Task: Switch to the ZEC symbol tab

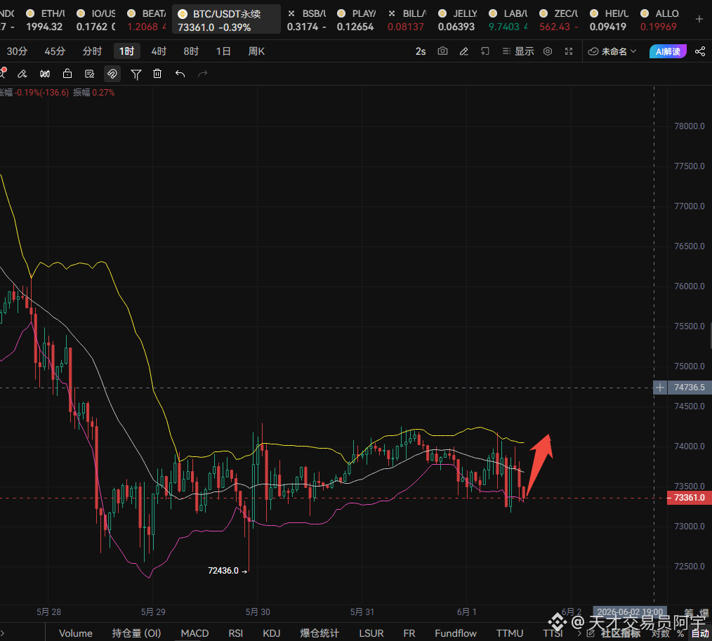Action: 559,20
